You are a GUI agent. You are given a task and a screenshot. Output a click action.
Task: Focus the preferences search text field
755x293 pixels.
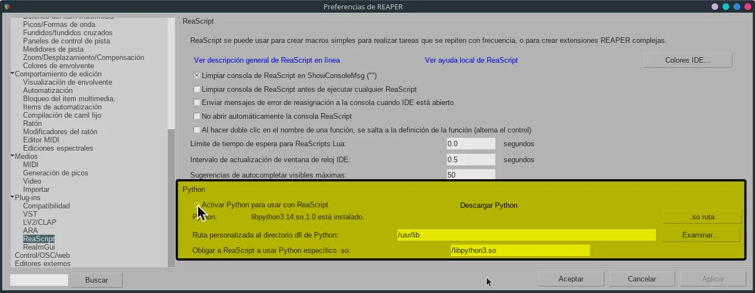click(39, 280)
